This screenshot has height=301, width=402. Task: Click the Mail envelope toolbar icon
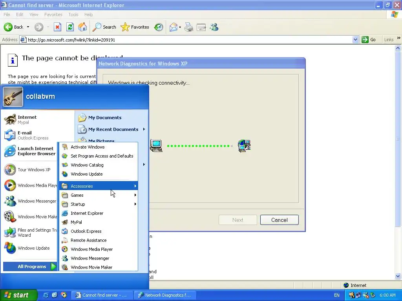[x=173, y=27]
